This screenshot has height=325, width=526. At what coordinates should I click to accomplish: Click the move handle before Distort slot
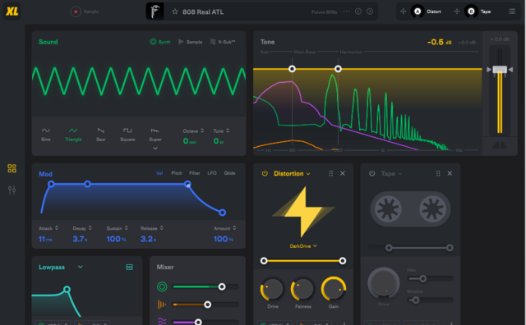point(404,11)
